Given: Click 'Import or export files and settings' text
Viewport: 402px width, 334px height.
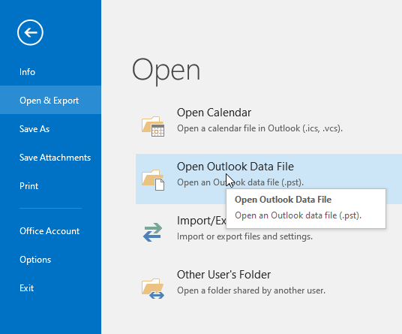Looking at the screenshot, I should click(x=244, y=236).
